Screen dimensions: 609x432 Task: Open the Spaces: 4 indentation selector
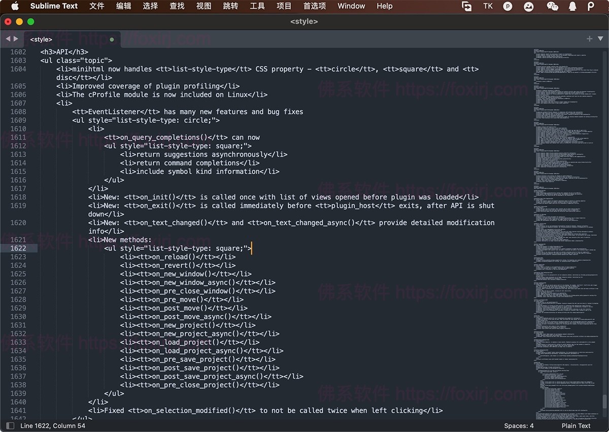pyautogui.click(x=519, y=426)
